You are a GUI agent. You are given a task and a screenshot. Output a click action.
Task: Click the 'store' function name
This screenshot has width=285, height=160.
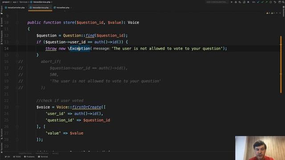(69, 23)
